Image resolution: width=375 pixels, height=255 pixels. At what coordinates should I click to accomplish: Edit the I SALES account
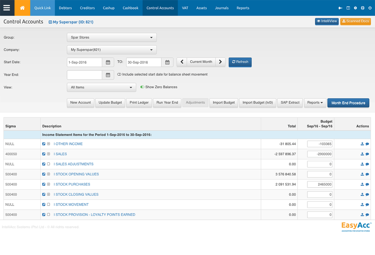point(44,154)
